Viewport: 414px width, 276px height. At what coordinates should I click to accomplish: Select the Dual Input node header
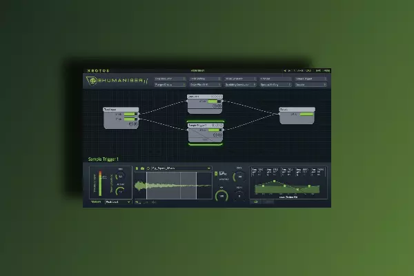121,109
